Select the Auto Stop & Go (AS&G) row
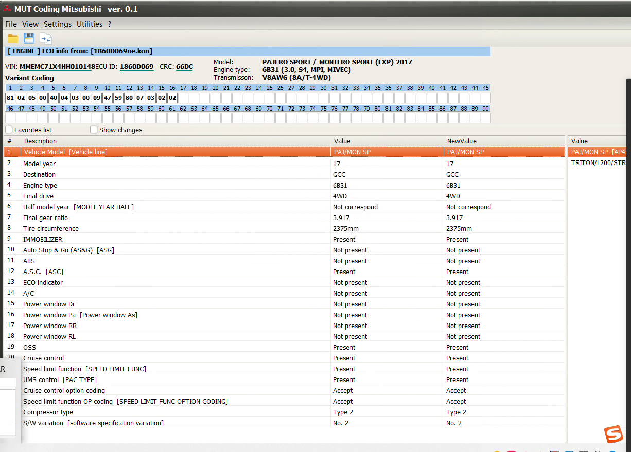Screen dimensions: 631x452 pyautogui.click(x=284, y=250)
